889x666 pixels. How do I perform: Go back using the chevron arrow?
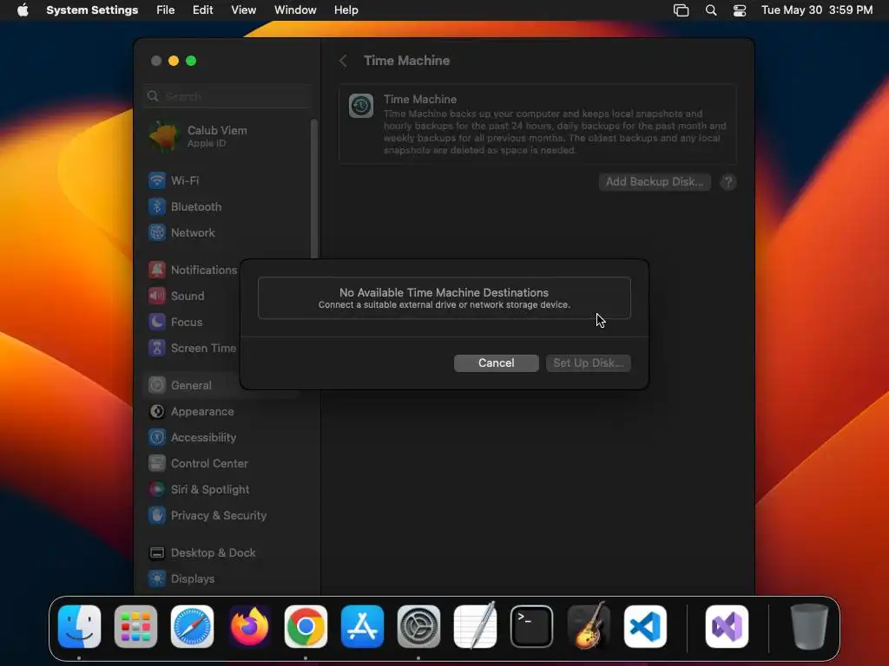[x=343, y=61]
